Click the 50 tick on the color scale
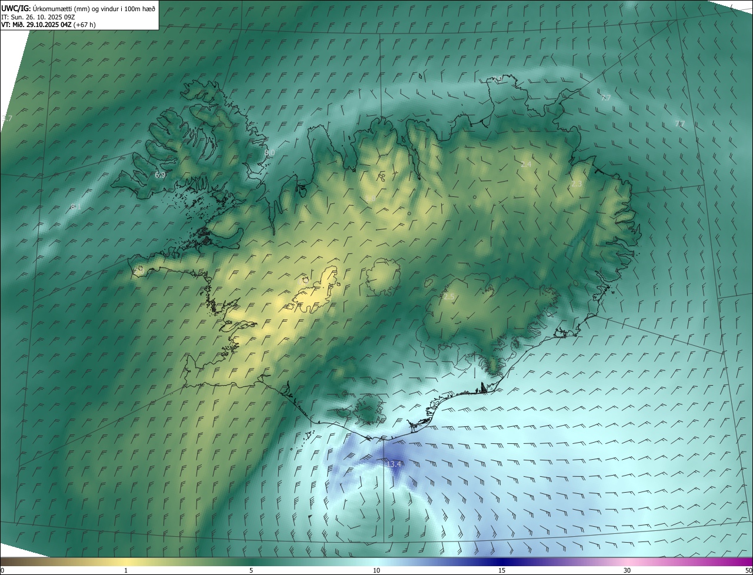Image resolution: width=753 pixels, height=575 pixels. pos(748,571)
